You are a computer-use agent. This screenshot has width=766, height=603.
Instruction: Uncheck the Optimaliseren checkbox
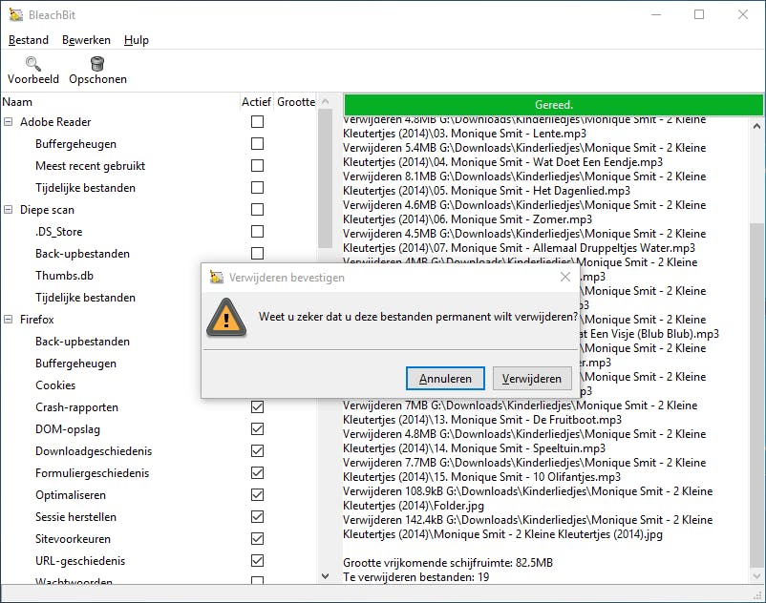tap(257, 494)
